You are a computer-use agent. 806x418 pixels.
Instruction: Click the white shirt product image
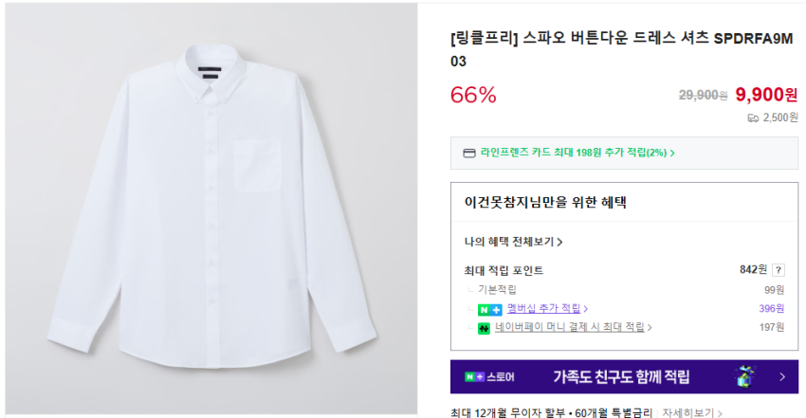209,209
